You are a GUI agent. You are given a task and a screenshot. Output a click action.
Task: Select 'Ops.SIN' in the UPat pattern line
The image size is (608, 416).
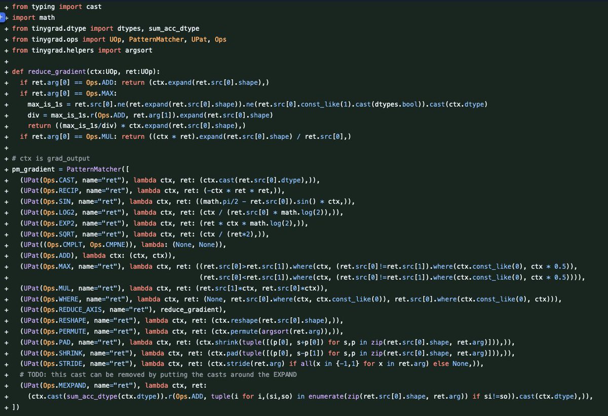(57, 202)
